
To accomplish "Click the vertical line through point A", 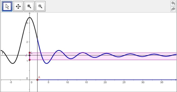I will coord(37,28).
